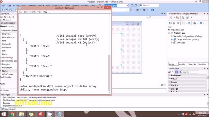Expand Build Configurations (Debug) node

point(172,36)
